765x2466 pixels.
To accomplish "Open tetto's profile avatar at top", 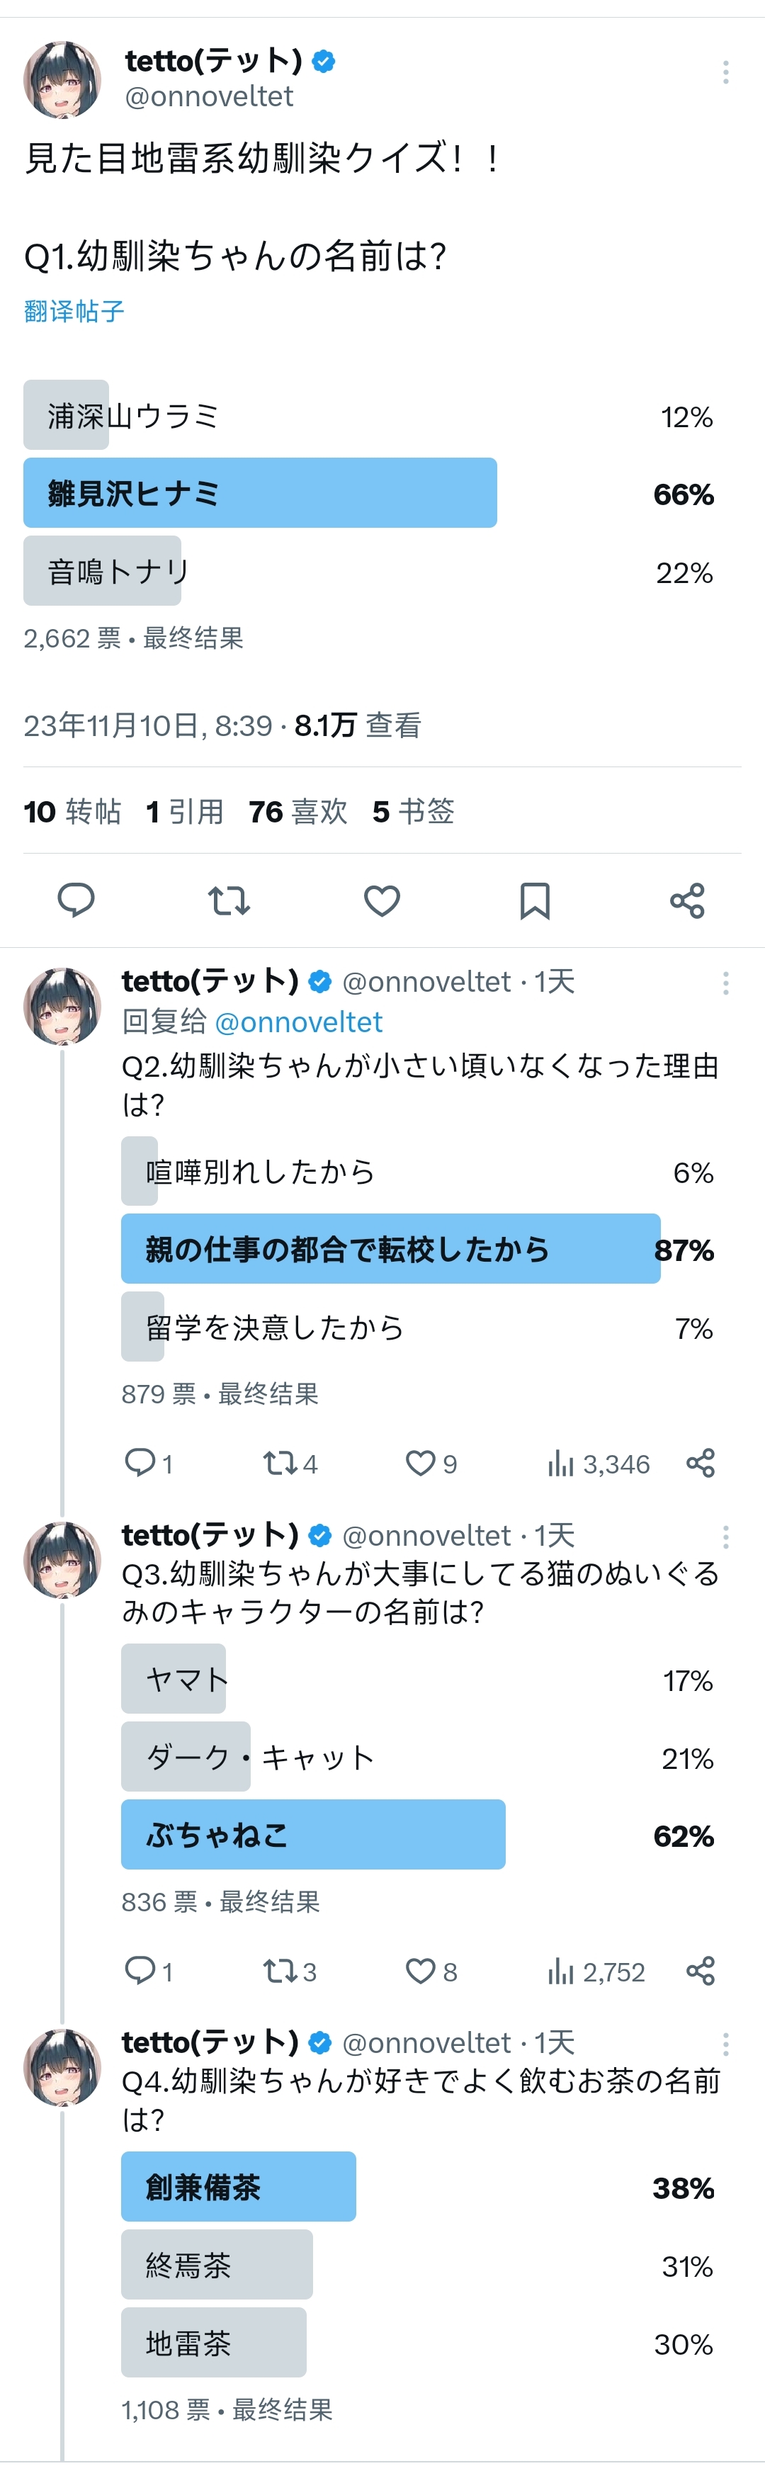I will coord(62,79).
